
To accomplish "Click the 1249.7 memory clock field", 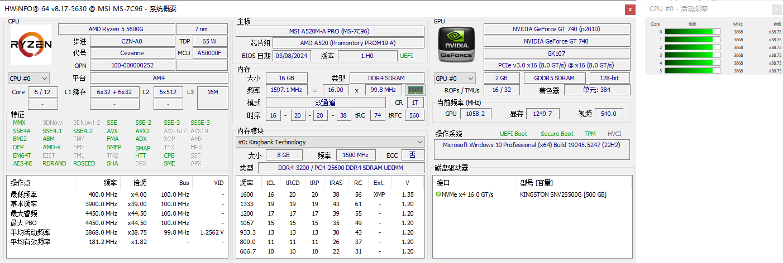I will coord(542,114).
